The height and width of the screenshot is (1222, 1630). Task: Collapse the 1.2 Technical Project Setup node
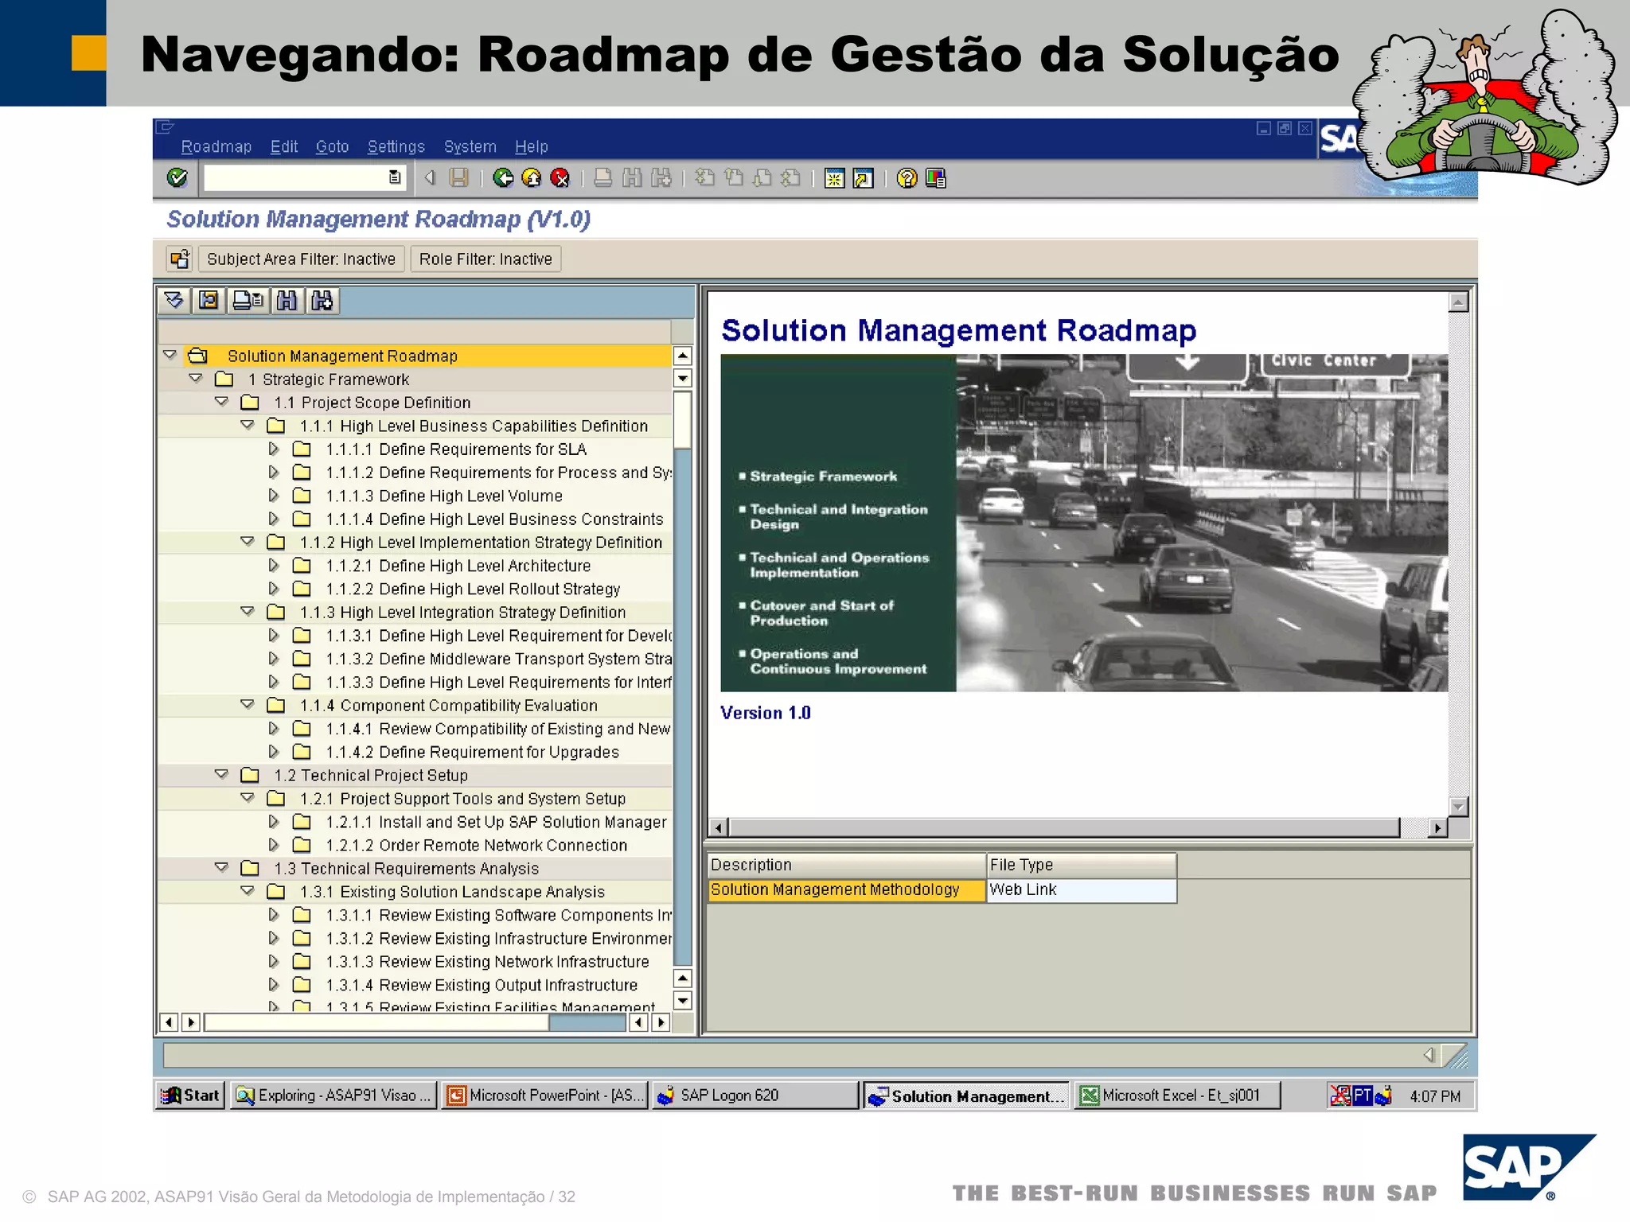pyautogui.click(x=222, y=774)
